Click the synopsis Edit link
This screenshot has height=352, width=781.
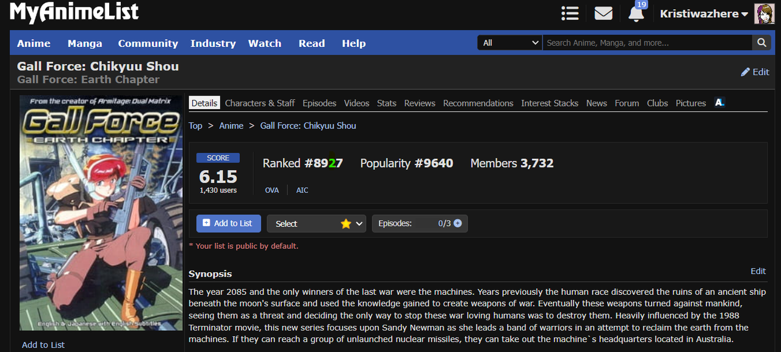[758, 271]
